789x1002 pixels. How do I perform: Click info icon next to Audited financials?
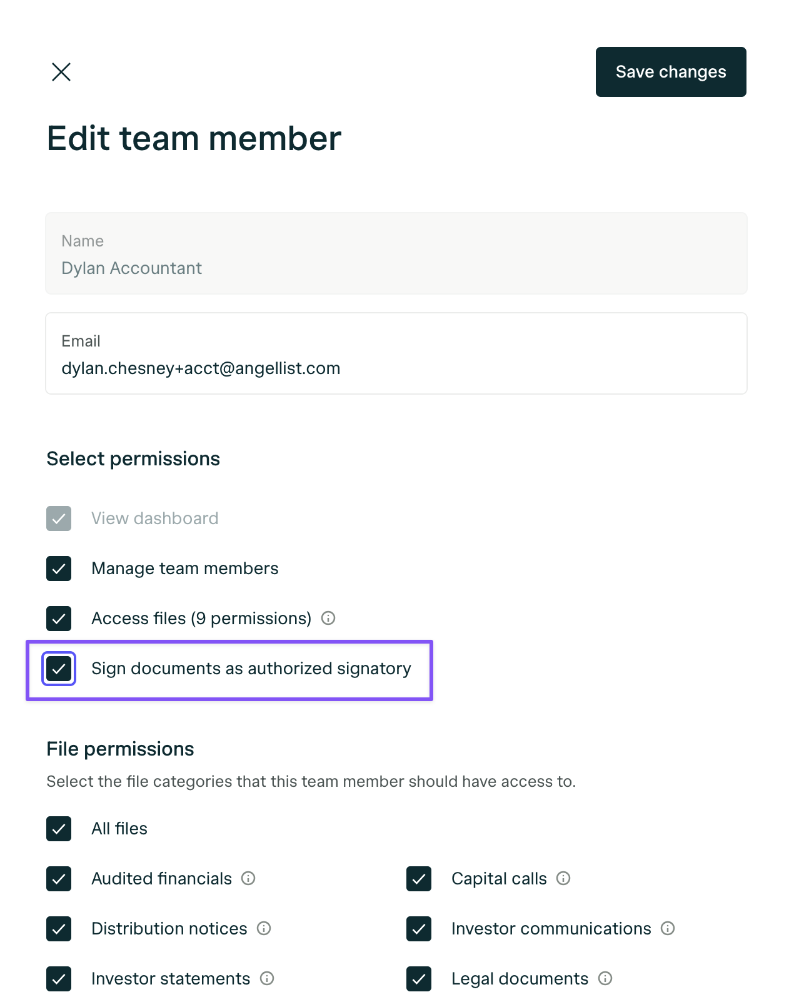coord(248,879)
